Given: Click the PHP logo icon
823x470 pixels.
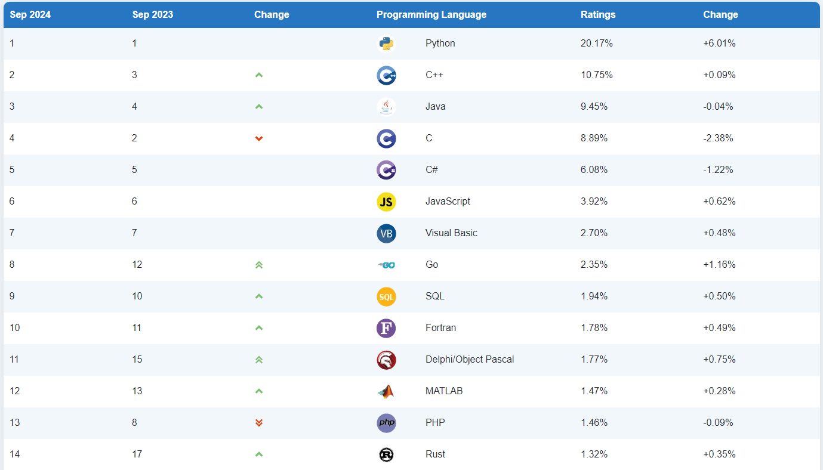Looking at the screenshot, I should [x=386, y=423].
